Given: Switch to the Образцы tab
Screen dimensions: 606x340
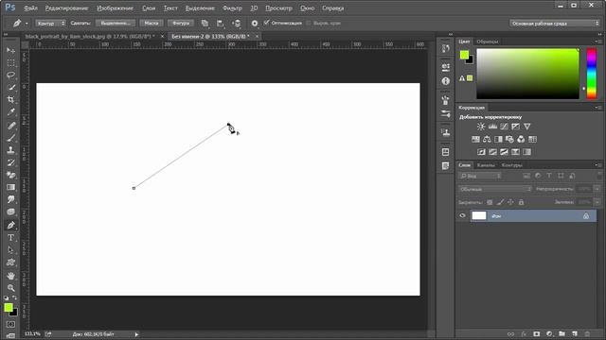Looking at the screenshot, I should [488, 42].
